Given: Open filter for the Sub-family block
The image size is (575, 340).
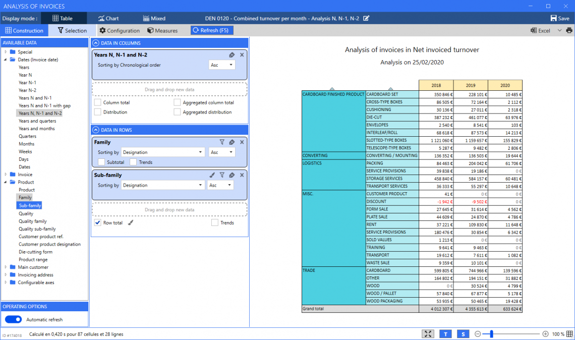Looking at the screenshot, I should coord(222,175).
